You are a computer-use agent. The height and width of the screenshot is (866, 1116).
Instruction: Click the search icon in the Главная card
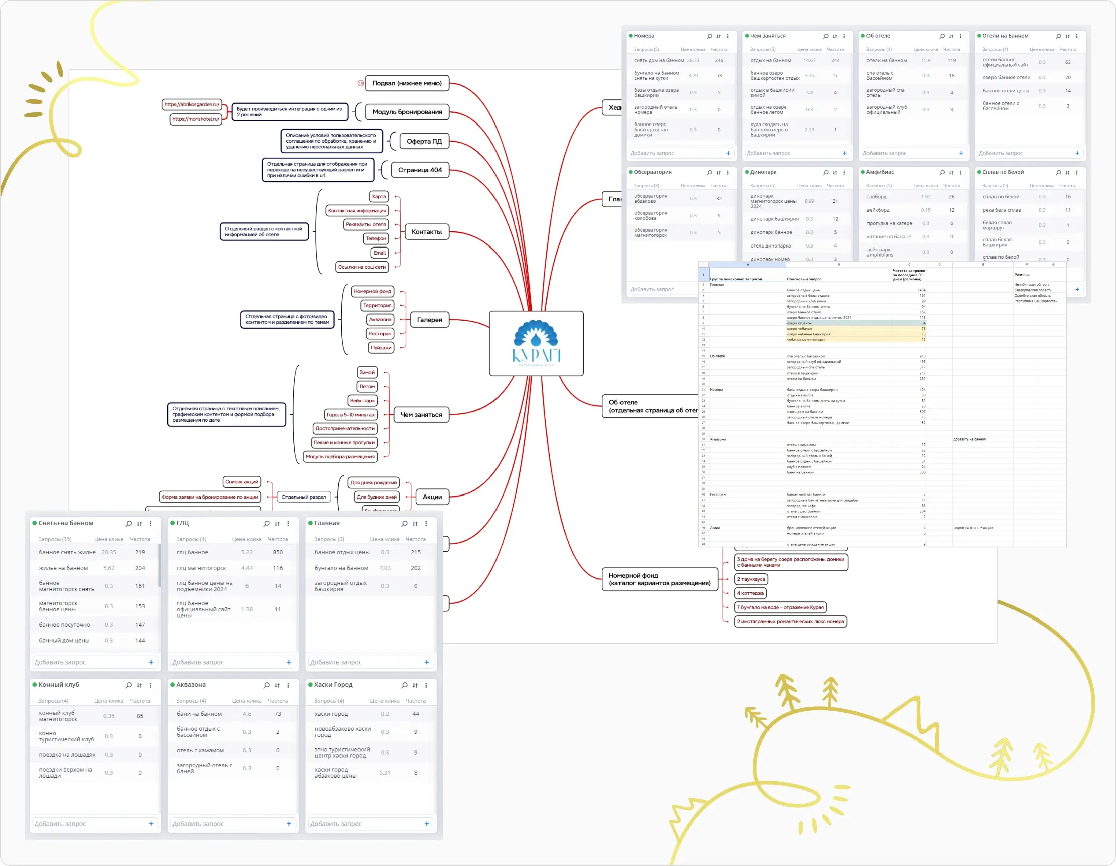[x=404, y=524]
